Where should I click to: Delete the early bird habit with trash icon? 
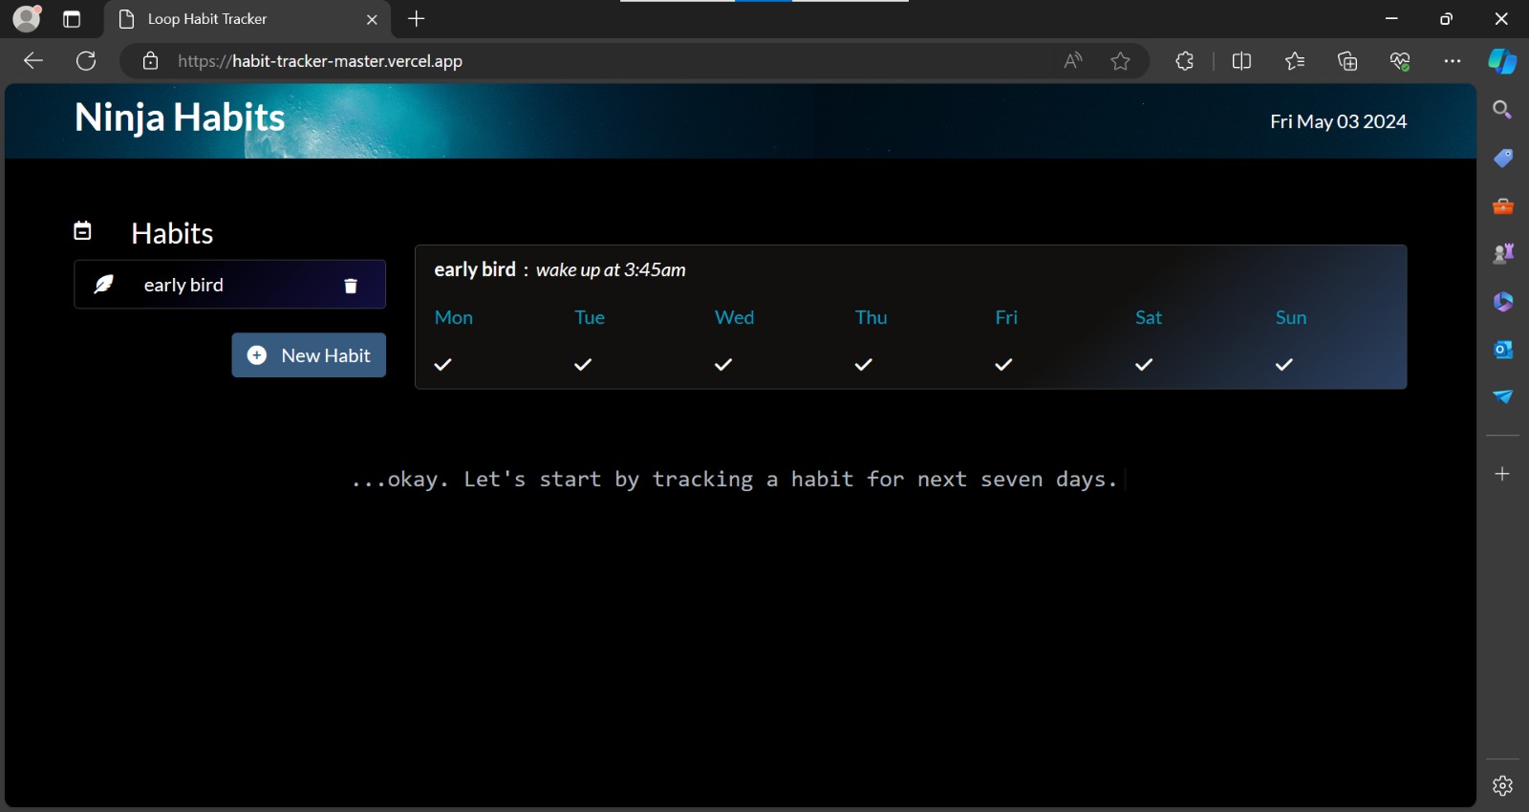pos(351,286)
